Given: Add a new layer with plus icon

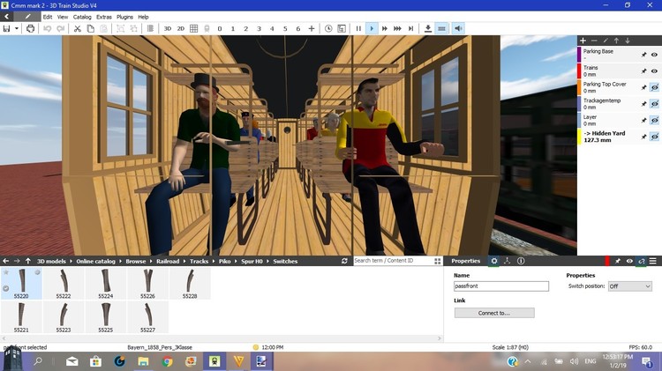Looking at the screenshot, I should tap(583, 41).
